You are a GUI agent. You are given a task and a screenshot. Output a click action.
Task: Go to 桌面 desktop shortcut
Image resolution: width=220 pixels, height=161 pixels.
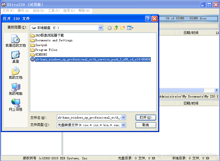tap(15, 57)
